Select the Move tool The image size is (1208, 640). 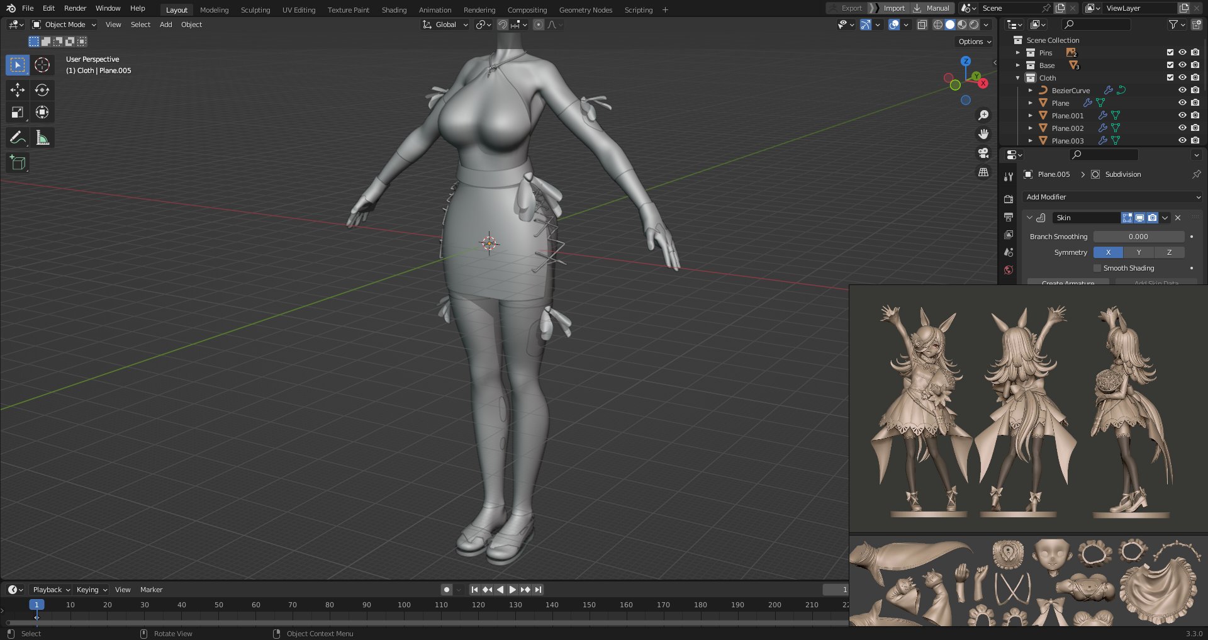point(17,90)
